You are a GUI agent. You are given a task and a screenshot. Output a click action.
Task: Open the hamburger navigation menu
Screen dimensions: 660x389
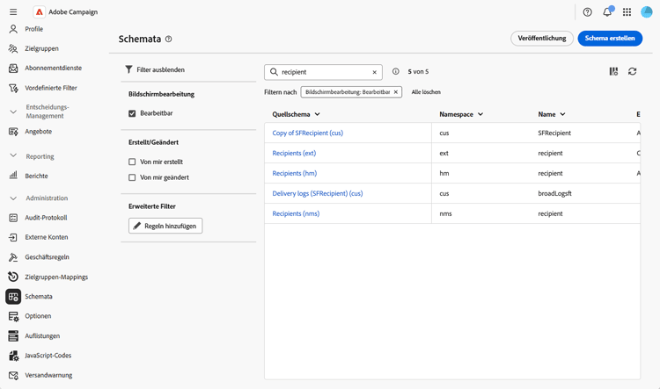click(13, 12)
